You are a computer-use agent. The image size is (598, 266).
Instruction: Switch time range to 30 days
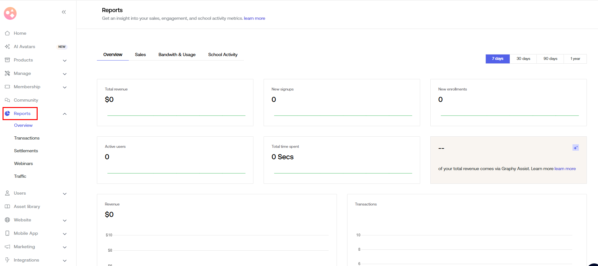[x=523, y=59]
